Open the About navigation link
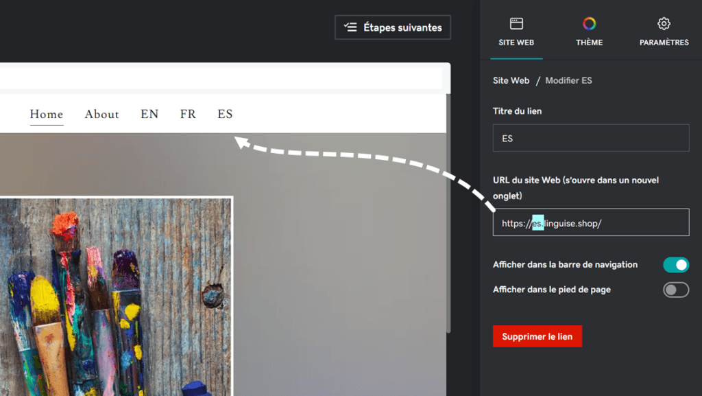 click(101, 114)
